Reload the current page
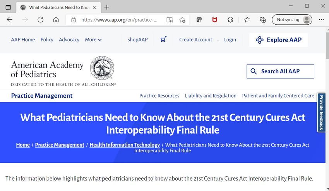The image size is (329, 191). coord(41,20)
